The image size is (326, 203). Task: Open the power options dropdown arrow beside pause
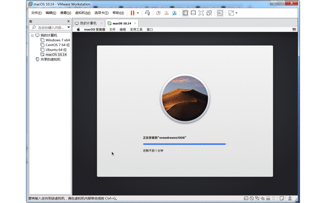coord(138,13)
